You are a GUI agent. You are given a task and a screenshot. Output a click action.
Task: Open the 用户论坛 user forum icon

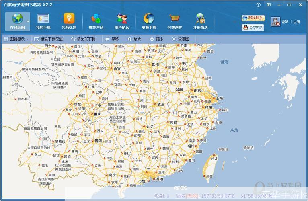(x=121, y=19)
